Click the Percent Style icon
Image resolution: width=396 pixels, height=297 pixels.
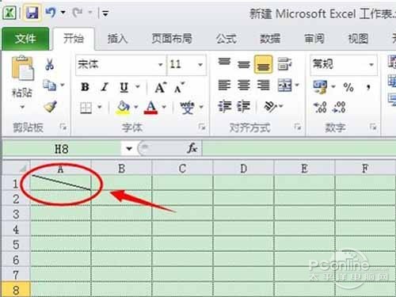tap(348, 87)
